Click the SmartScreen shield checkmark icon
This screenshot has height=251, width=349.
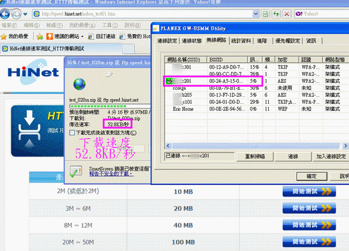pyautogui.click(x=76, y=172)
